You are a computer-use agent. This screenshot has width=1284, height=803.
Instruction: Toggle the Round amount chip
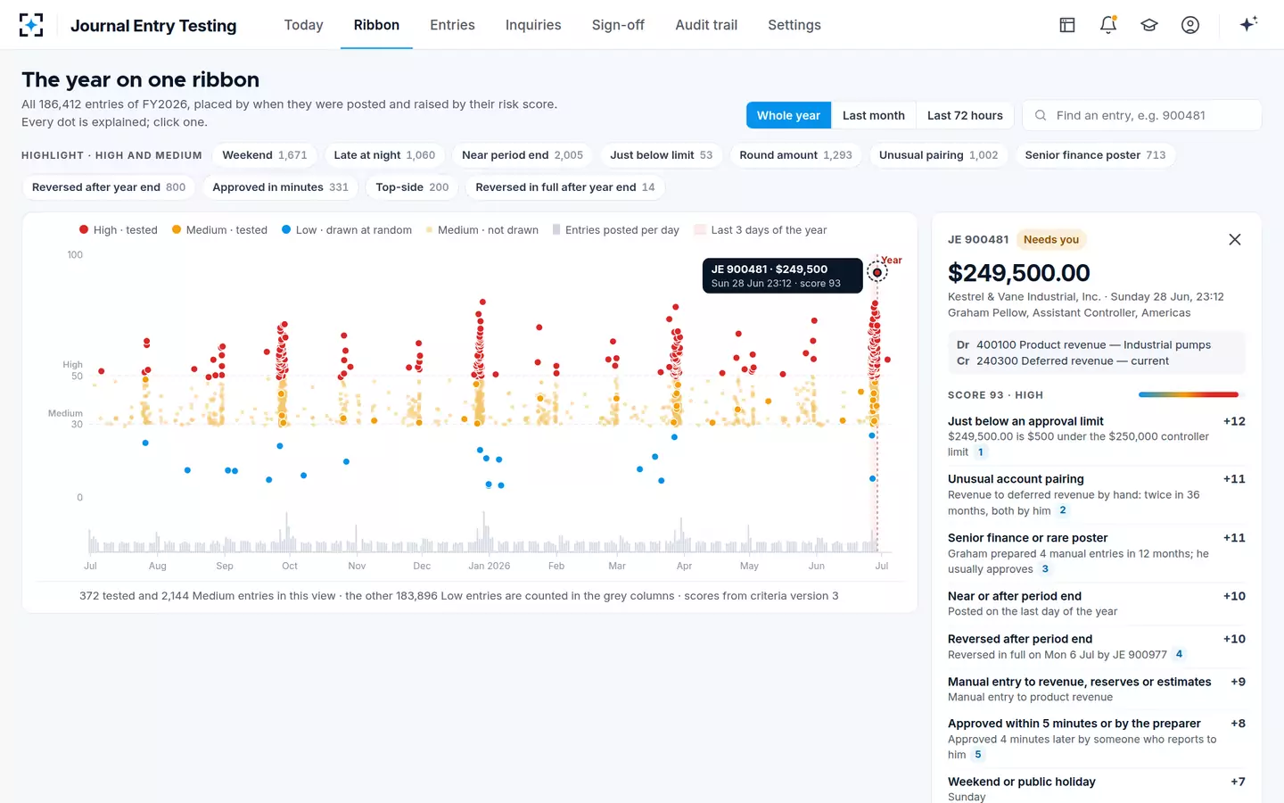pyautogui.click(x=795, y=155)
